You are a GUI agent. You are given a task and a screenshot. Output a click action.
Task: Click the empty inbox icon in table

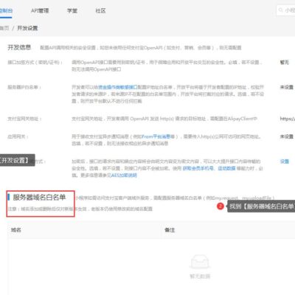pyautogui.click(x=200, y=262)
